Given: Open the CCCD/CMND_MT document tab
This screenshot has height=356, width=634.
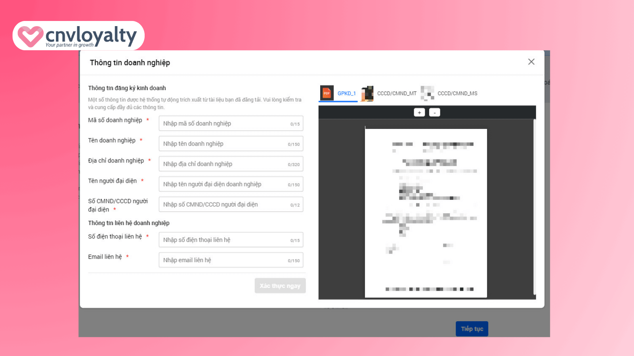Looking at the screenshot, I should coord(397,94).
